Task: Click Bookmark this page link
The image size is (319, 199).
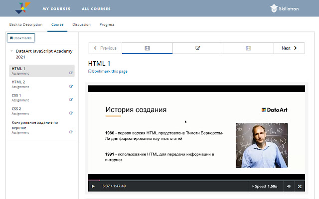Action: click(108, 71)
